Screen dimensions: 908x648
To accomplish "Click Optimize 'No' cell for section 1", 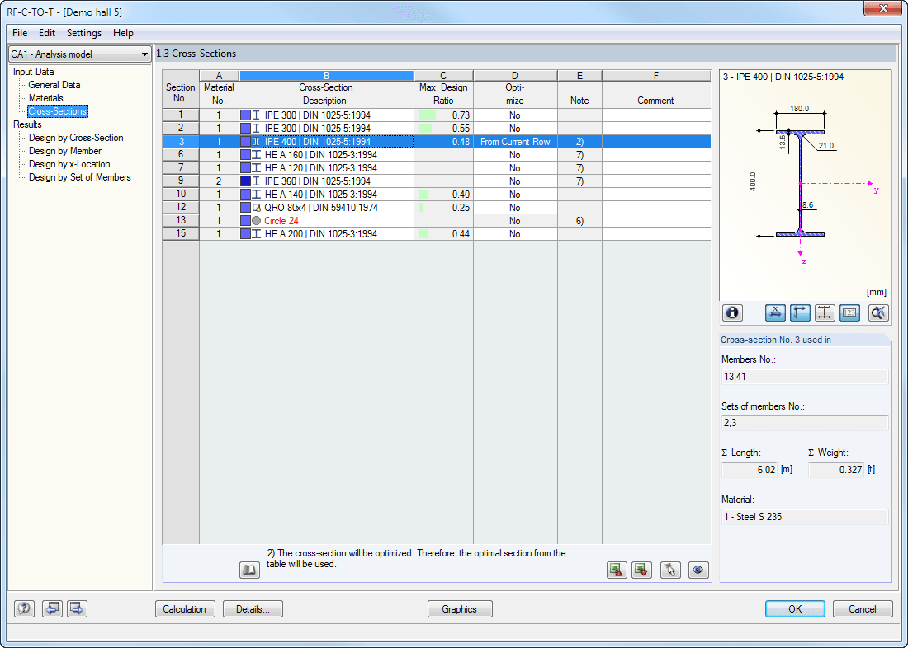I will (x=515, y=115).
